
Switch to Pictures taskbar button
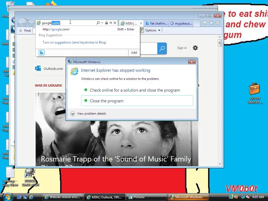pos(147,197)
